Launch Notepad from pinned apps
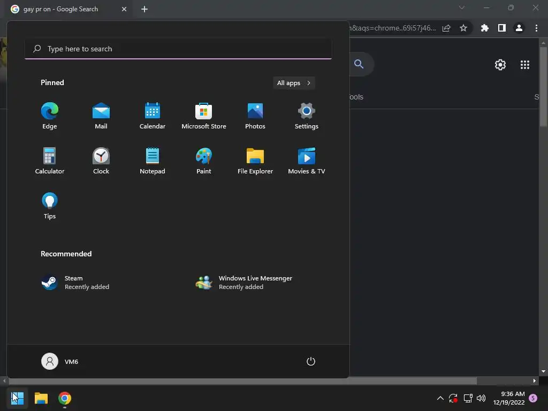 153,161
